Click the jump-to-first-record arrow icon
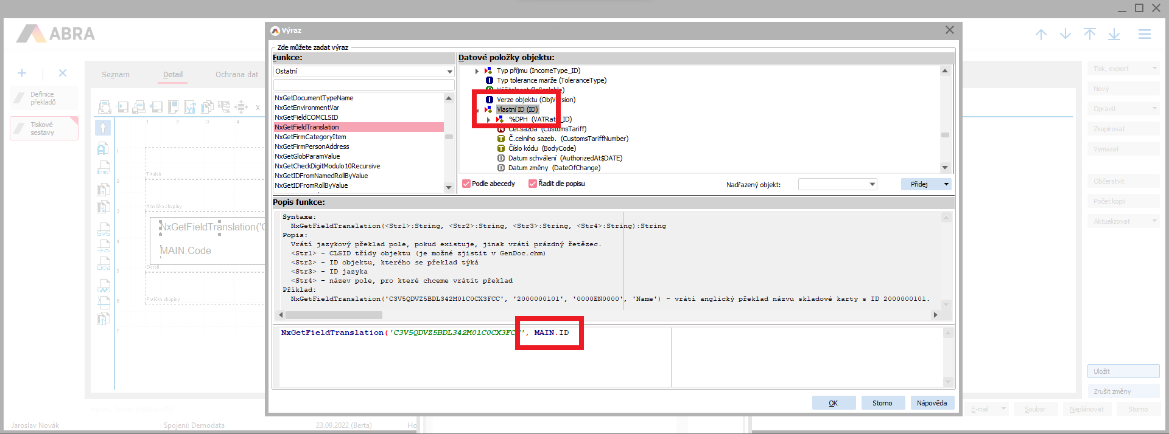The width and height of the screenshot is (1169, 434). click(1089, 35)
